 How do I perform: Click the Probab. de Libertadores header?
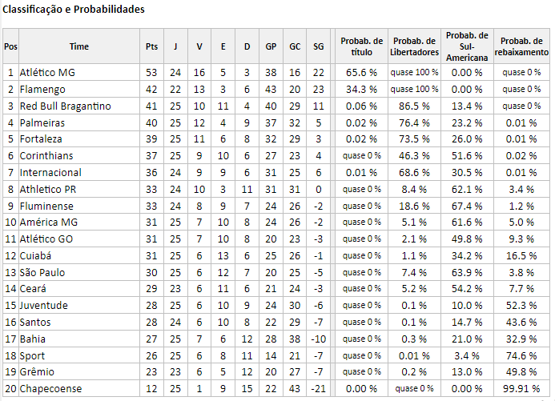coord(414,46)
